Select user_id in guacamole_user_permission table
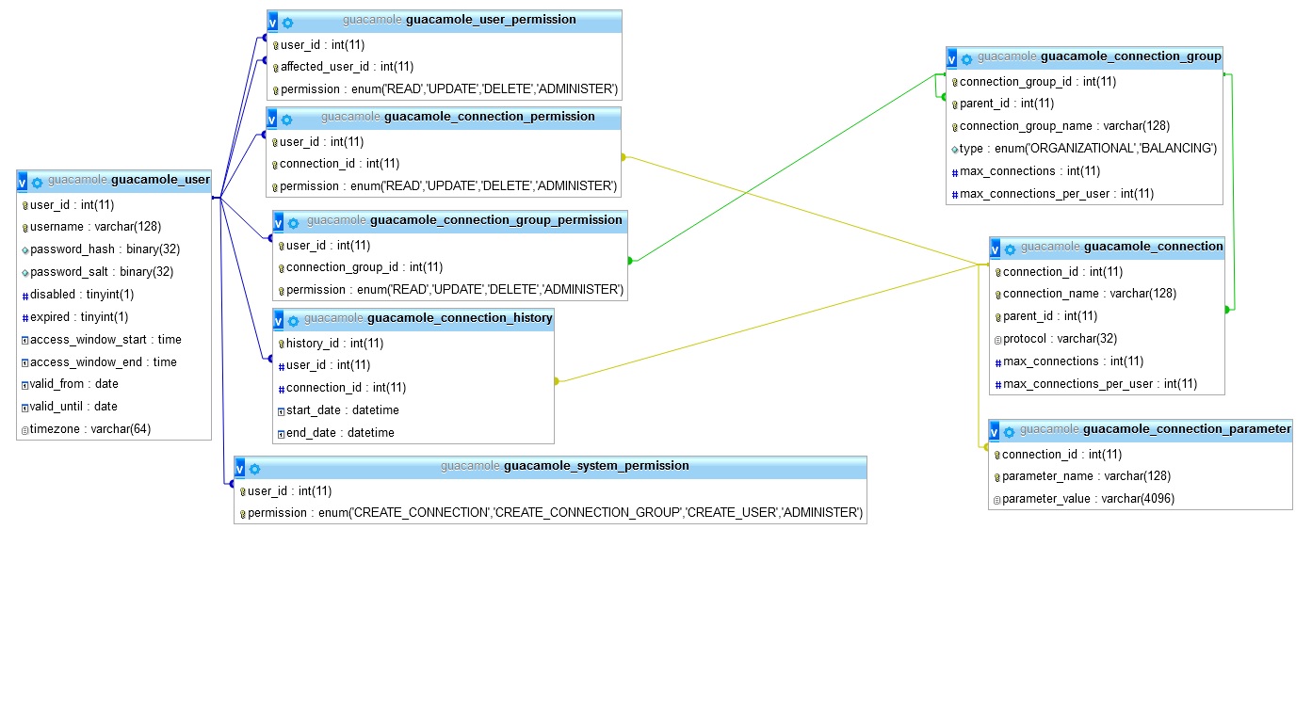The width and height of the screenshot is (1312, 706). point(445,44)
